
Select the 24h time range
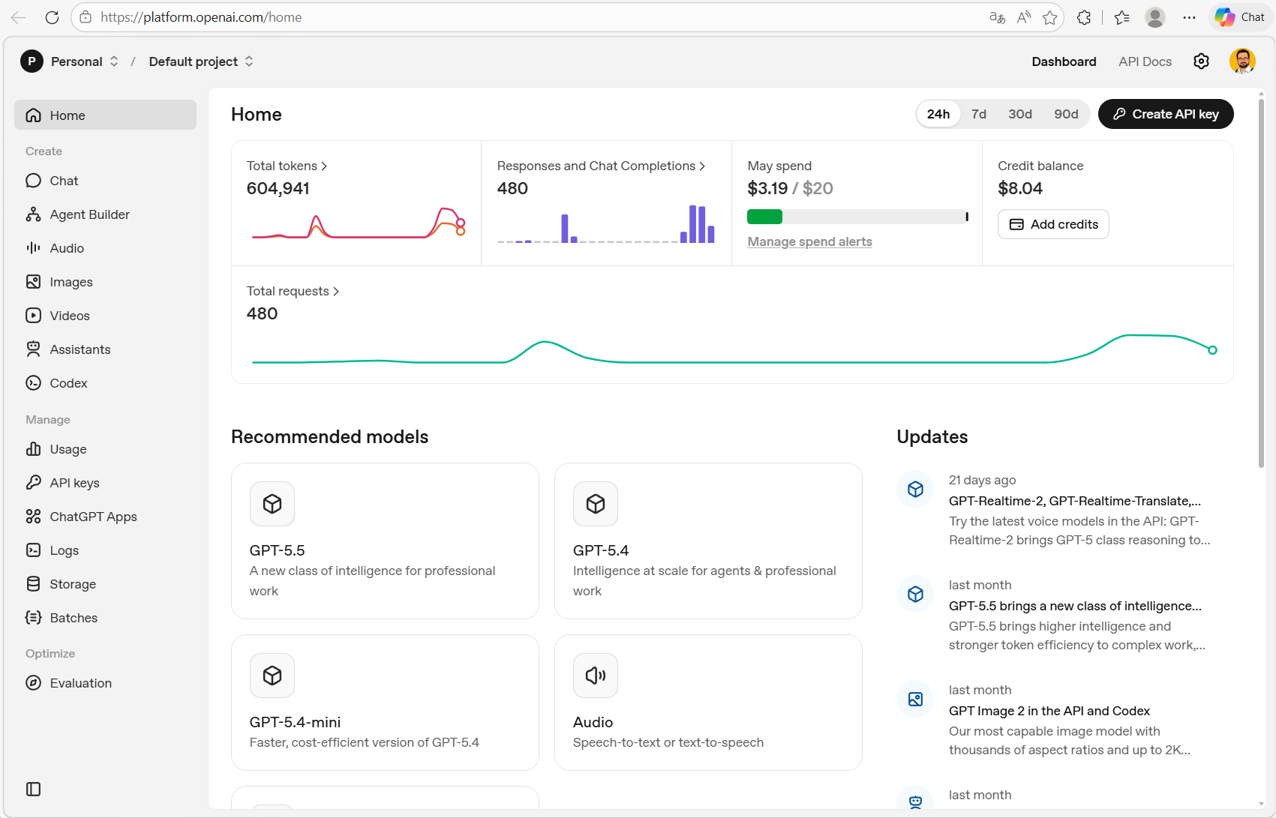tap(938, 114)
